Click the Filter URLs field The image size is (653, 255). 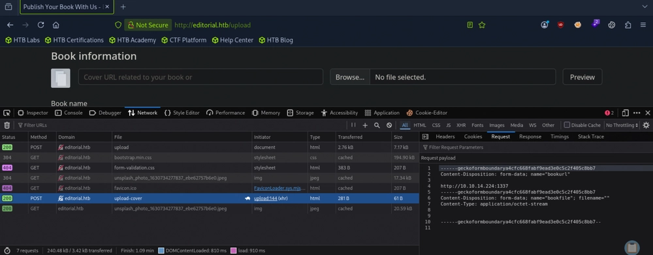click(x=181, y=125)
